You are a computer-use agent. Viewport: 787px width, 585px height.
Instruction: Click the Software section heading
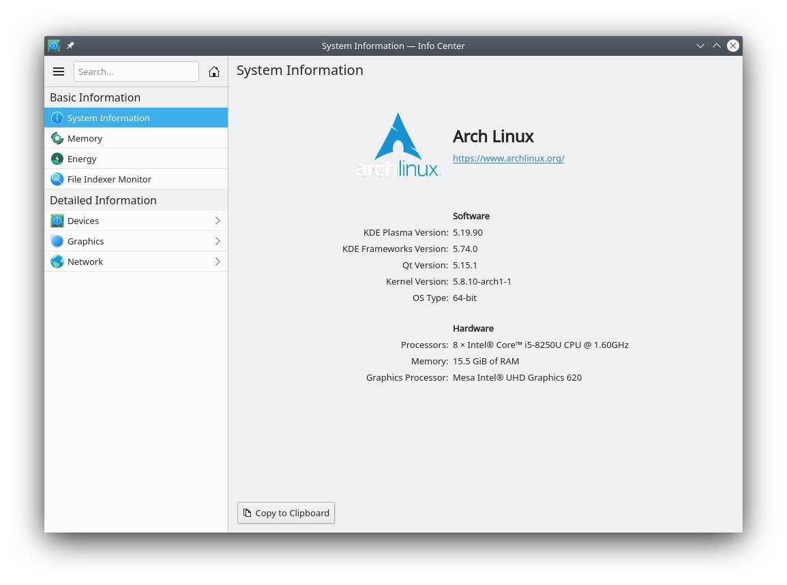471,216
